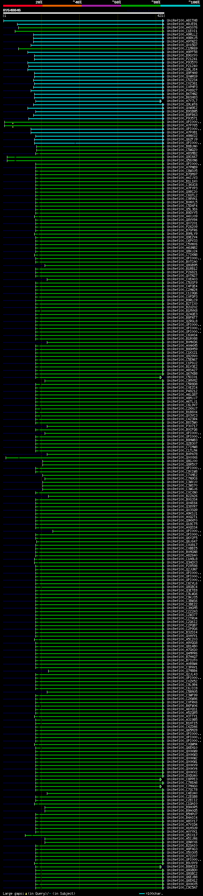Click hit label UniRef100_A9TNZ2

point(182,41)
